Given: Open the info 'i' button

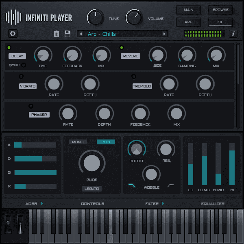Looking at the screenshot, I should click(x=233, y=34).
